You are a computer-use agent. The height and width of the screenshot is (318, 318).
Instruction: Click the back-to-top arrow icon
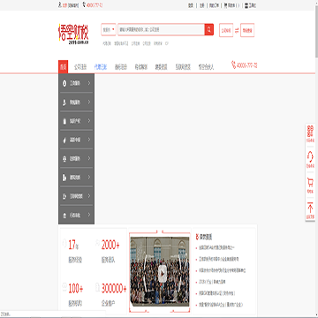tap(310, 208)
